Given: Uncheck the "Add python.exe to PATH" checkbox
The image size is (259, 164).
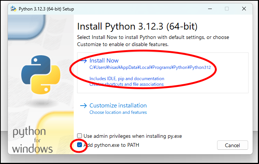Looking at the screenshot, I should click(x=79, y=145).
